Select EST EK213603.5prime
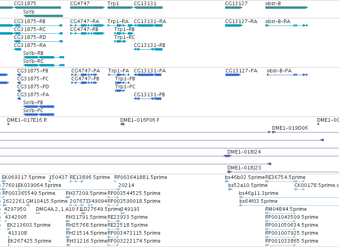Image resolution: width=339 pixels, height=247 pixels. [8, 229]
